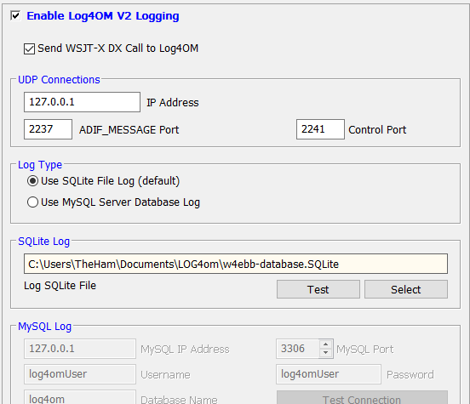Image resolution: width=470 pixels, height=404 pixels.
Task: Toggle Send WSJT-X DX Call to Log4OM
Action: coord(29,48)
